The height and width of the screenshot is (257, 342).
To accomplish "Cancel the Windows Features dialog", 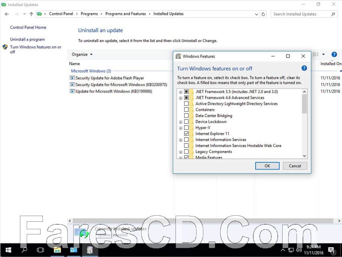I will [x=295, y=166].
